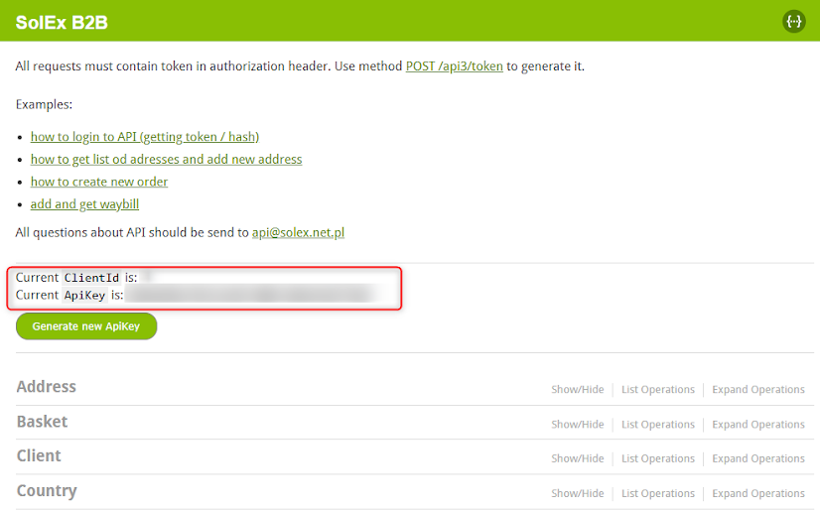Click Show/Hide for Basket
Viewport: 820px width, 511px height.
coord(578,425)
